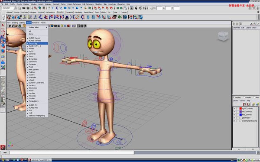Click the IK Handle tool shelf icon
Viewport: 260px width, 162px height.
click(x=46, y=17)
